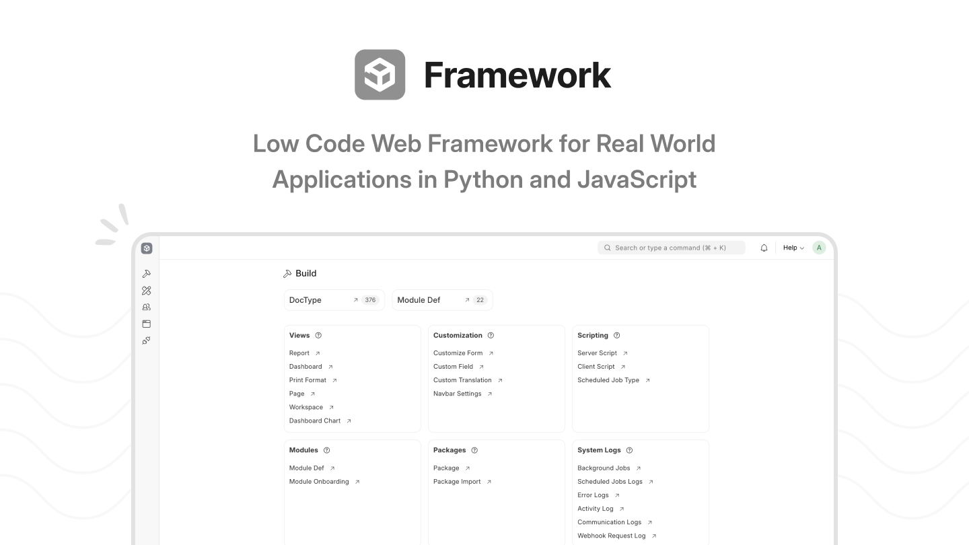
Task: Open Server Script link
Action: tap(597, 353)
